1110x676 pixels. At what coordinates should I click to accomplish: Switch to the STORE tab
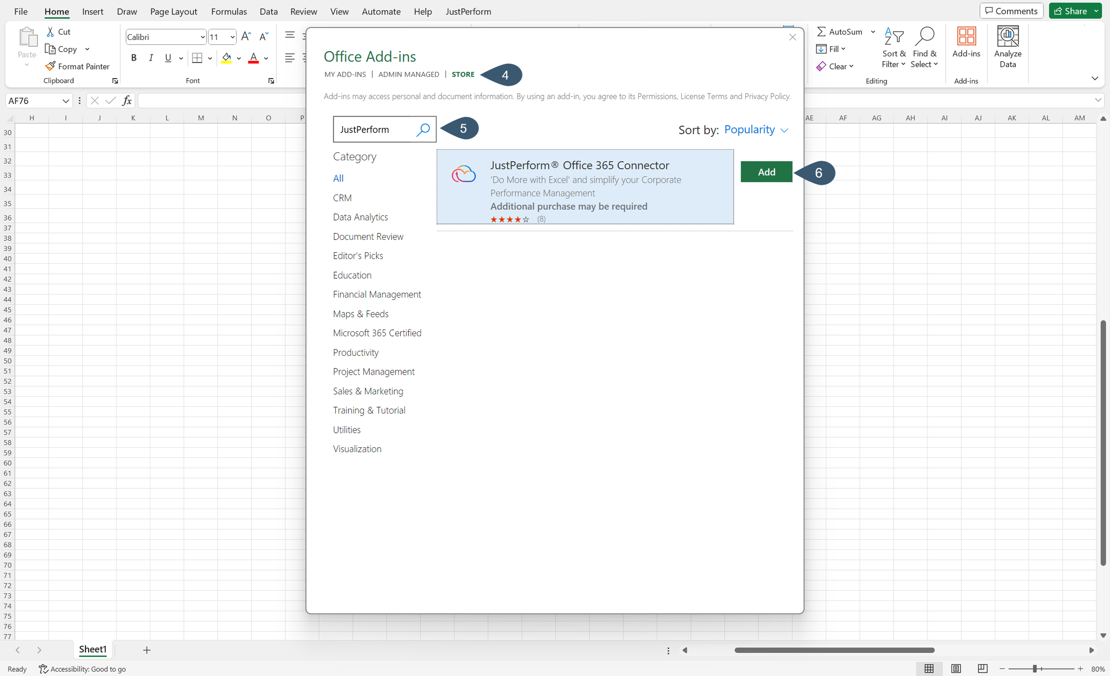pos(462,74)
